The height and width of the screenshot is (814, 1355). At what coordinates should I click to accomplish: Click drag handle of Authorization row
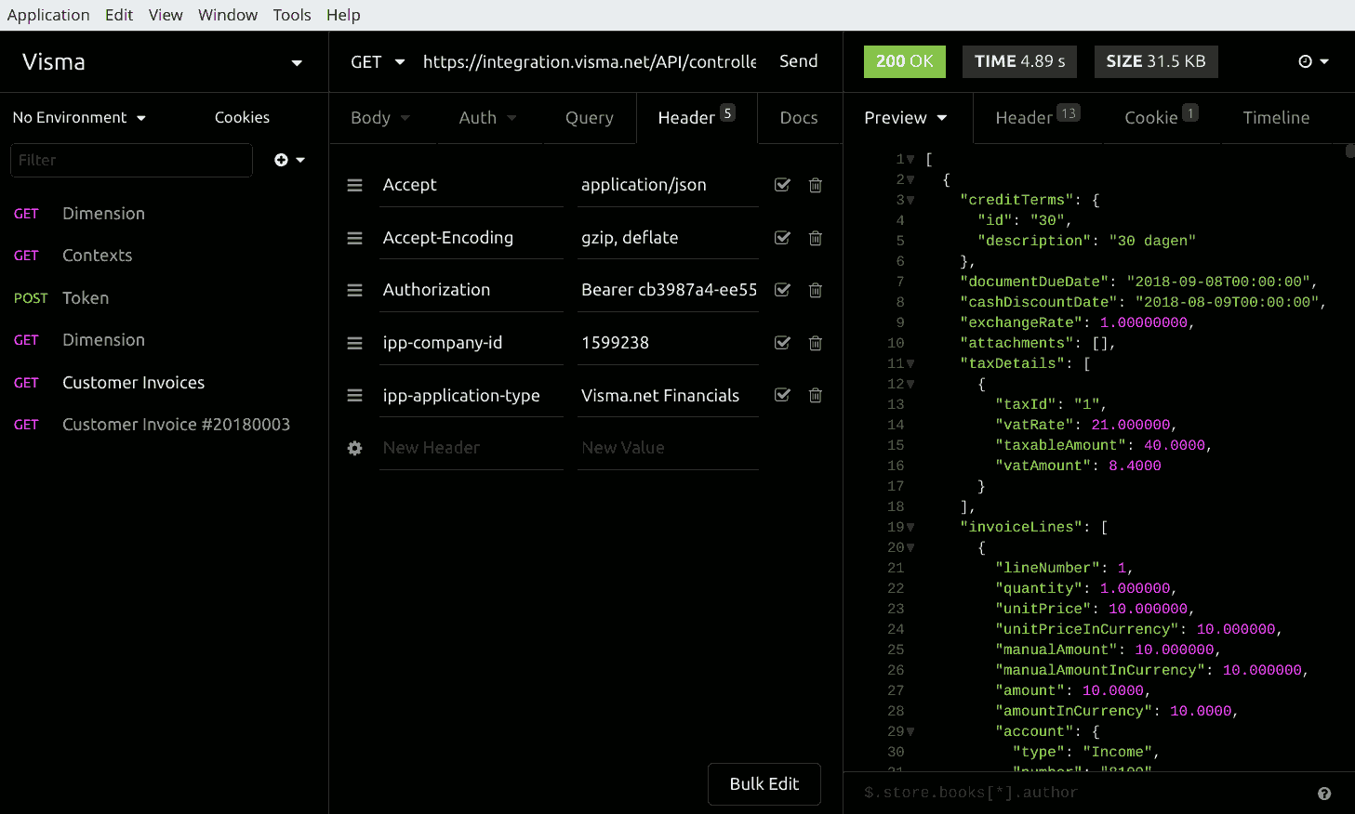354,290
